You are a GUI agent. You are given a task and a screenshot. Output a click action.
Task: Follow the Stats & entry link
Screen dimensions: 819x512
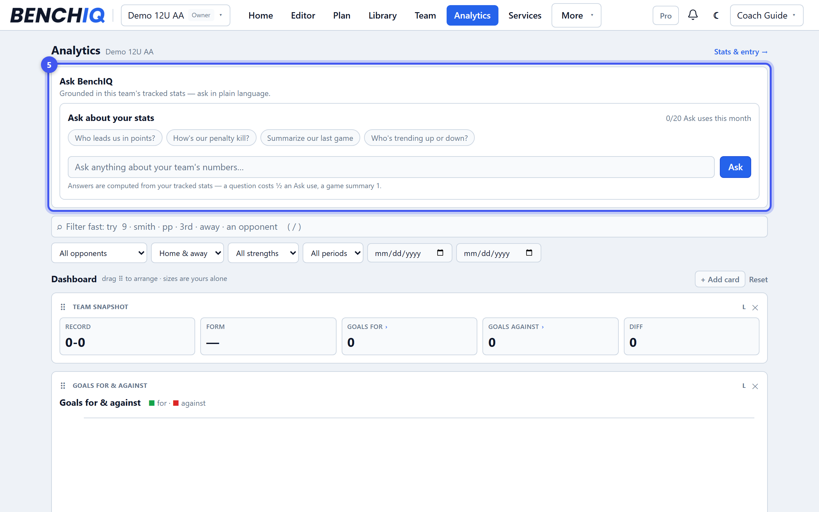pos(741,52)
